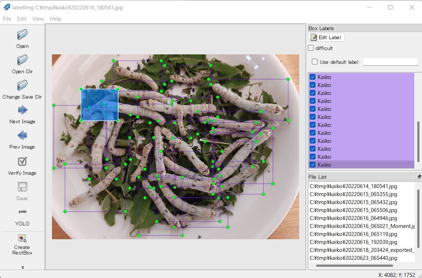
Task: Uncheck the last highlighted Kaiko checkbox
Action: (313, 165)
